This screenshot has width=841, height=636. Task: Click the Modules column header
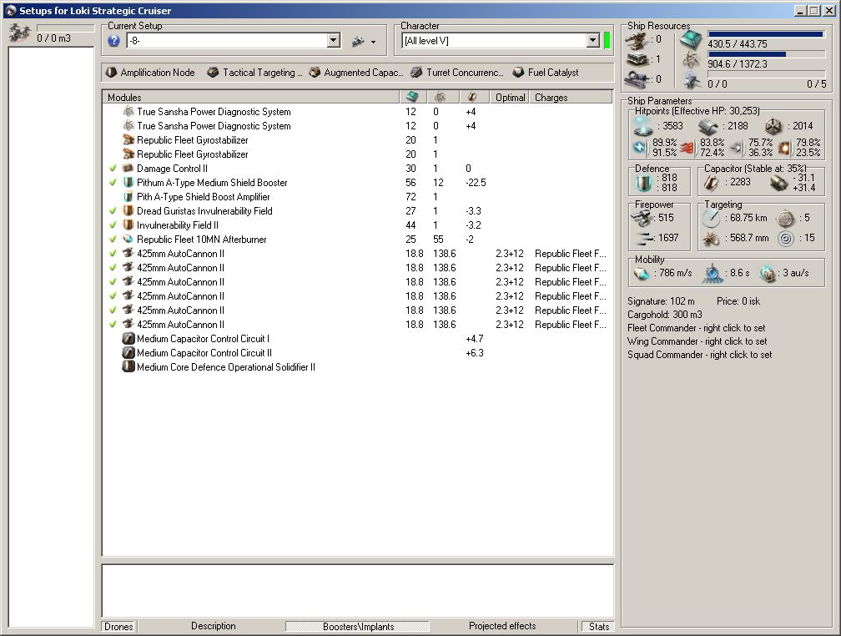pos(250,97)
